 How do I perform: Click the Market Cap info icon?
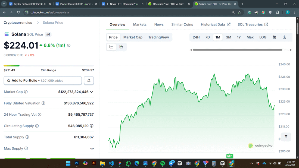[x=26, y=92]
